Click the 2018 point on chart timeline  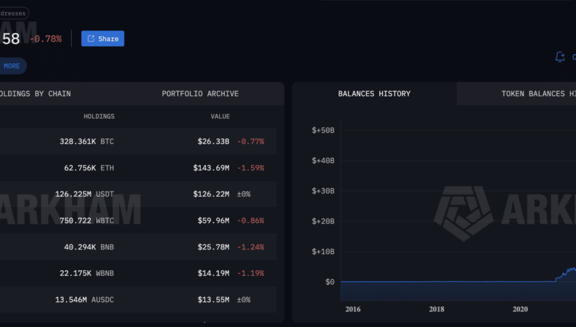pos(437,309)
